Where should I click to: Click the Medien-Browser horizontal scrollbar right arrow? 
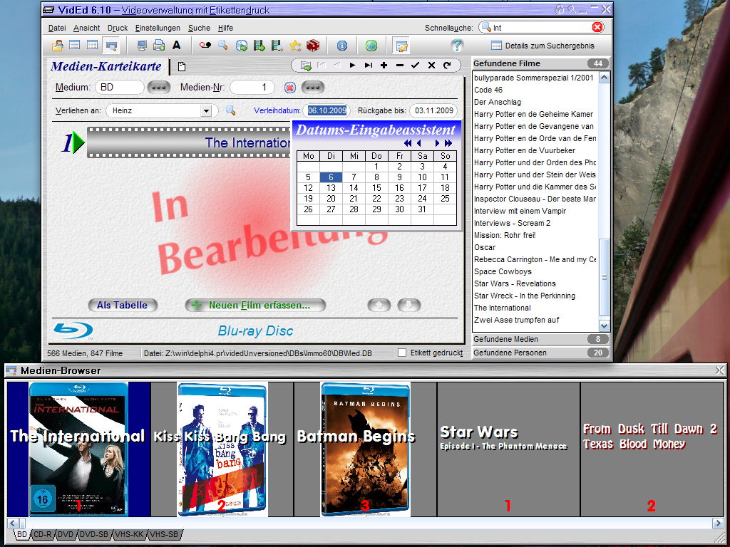tap(718, 523)
